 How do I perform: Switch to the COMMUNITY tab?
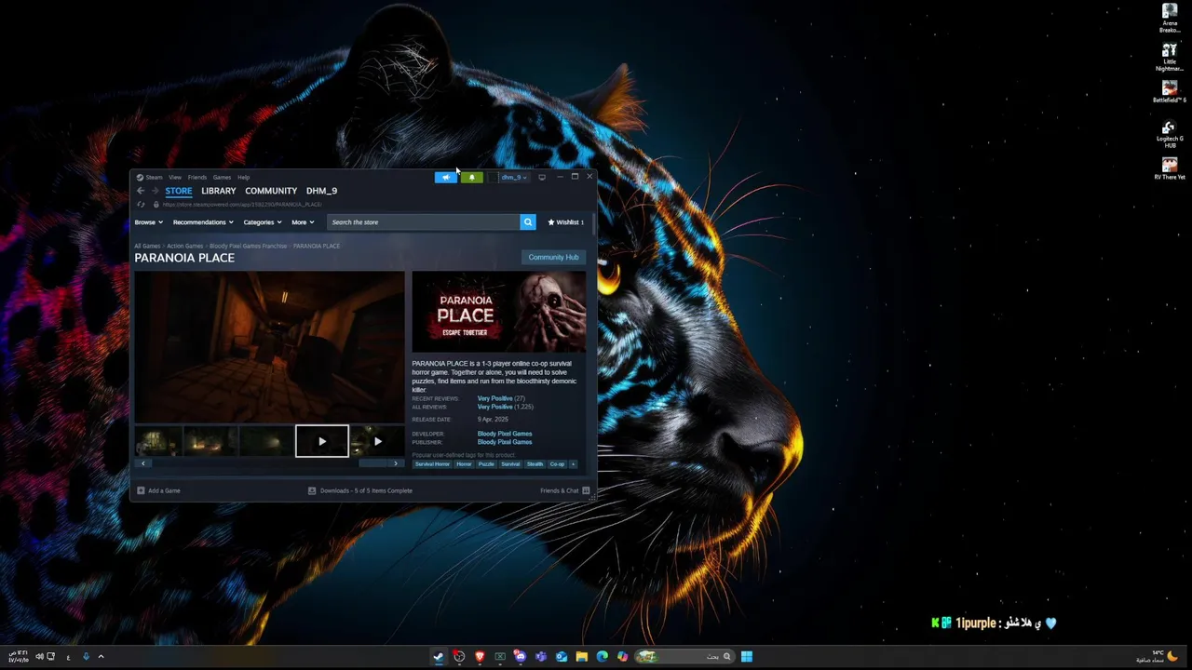[271, 191]
